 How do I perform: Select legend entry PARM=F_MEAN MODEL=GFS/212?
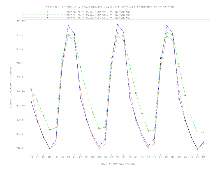pos(98,18)
